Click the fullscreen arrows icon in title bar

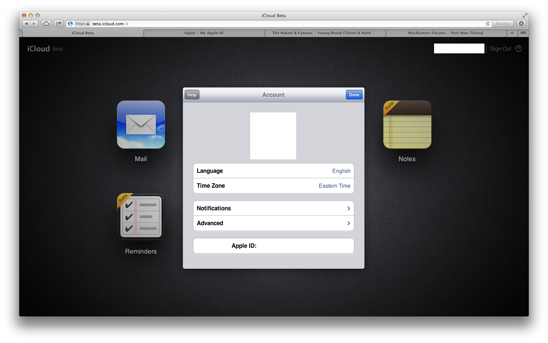[525, 16]
